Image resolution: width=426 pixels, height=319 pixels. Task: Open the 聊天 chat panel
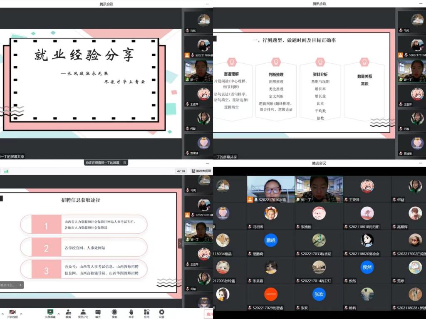98,313
